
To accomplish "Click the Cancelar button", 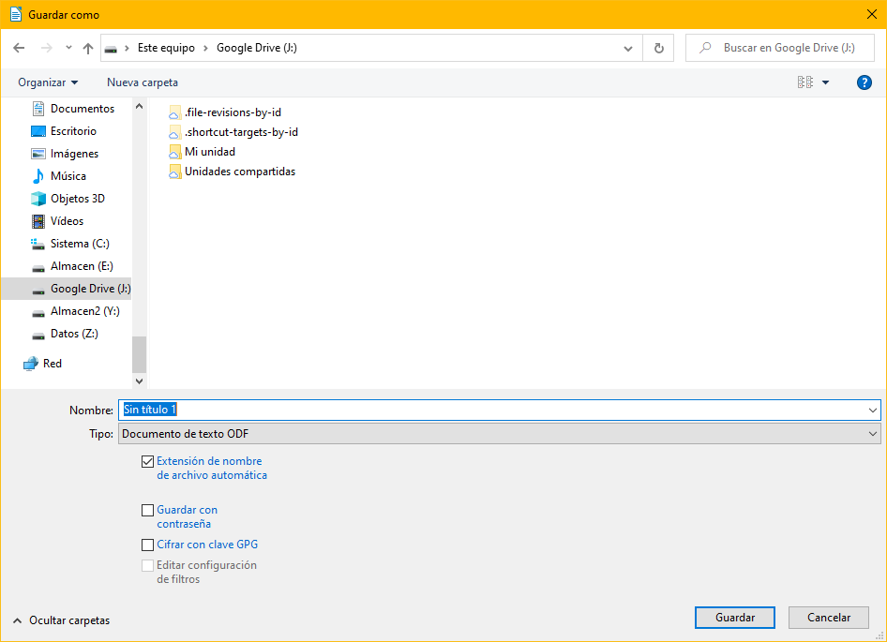I will coord(829,618).
